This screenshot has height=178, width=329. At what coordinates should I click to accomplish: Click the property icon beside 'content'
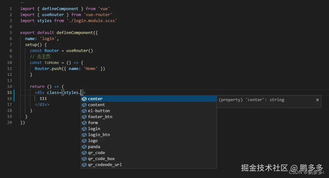(x=84, y=105)
